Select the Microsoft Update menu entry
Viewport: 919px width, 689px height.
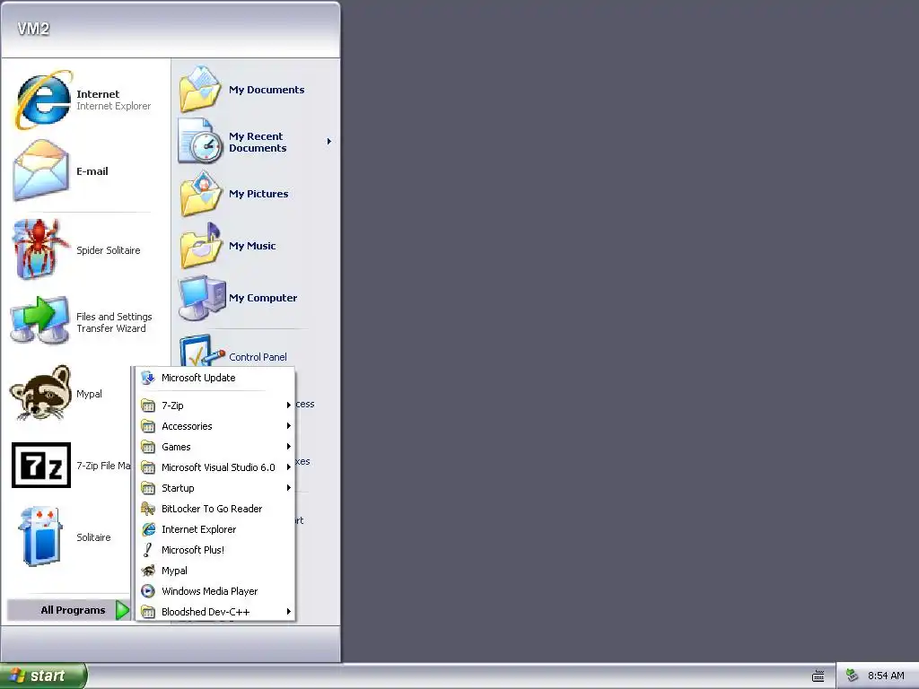215,378
